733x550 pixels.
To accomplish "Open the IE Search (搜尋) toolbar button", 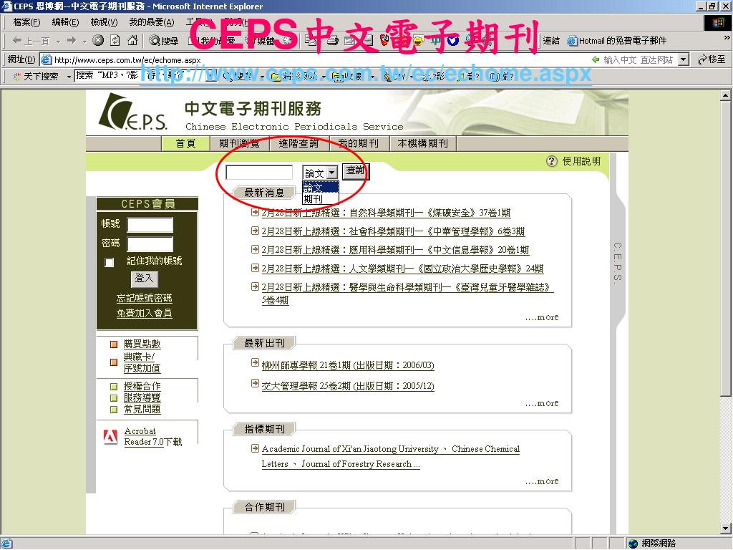I will point(164,41).
